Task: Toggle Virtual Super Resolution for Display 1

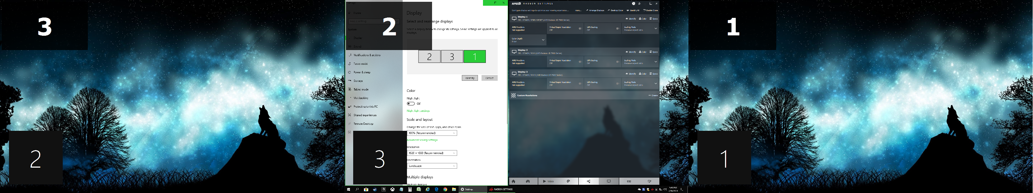Action: point(580,28)
